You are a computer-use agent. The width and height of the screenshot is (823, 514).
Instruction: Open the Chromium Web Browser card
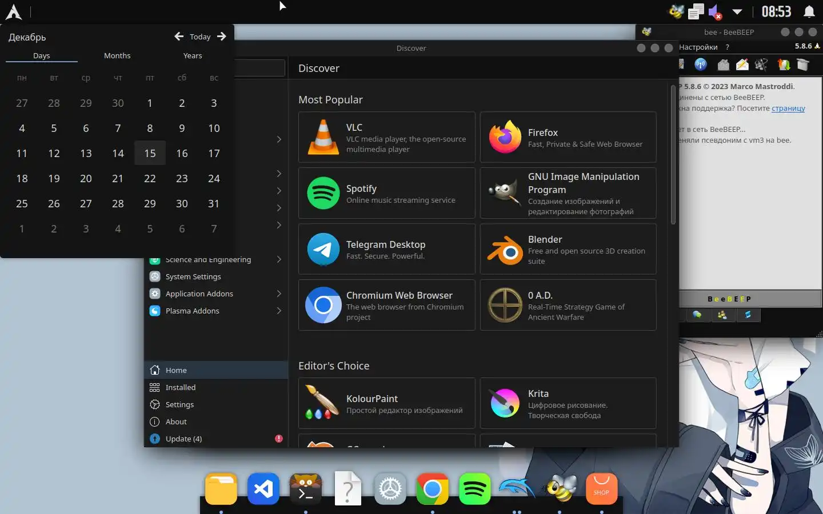(387, 305)
